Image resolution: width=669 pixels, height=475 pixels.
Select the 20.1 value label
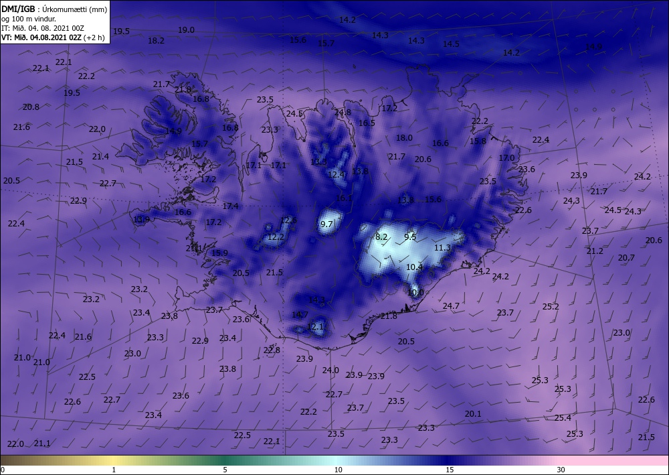coord(473,413)
